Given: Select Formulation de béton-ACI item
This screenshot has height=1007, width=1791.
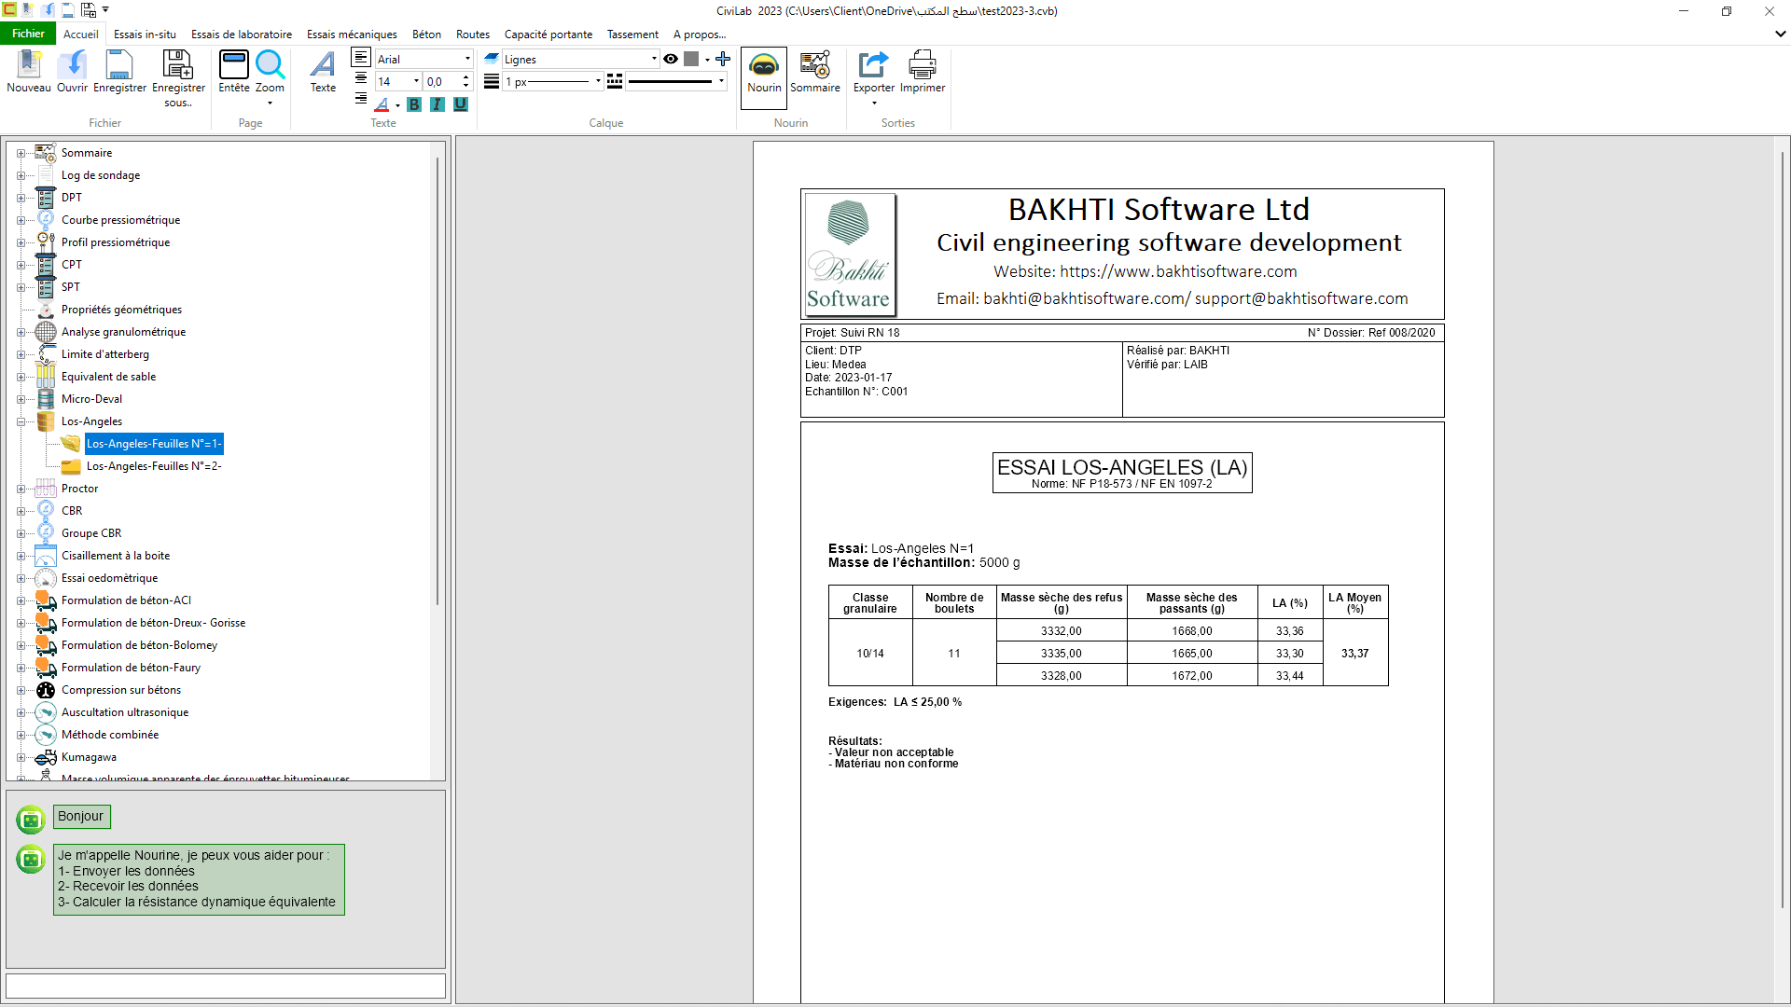Looking at the screenshot, I should click(x=126, y=600).
